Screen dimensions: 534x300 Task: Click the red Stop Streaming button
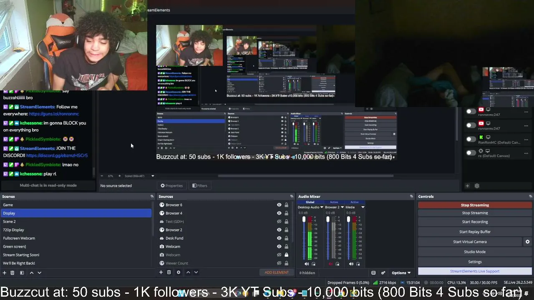pos(475,205)
